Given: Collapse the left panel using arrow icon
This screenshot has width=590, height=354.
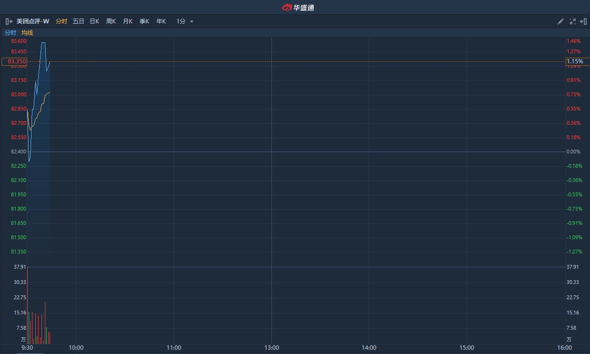Looking at the screenshot, I should click(9, 21).
